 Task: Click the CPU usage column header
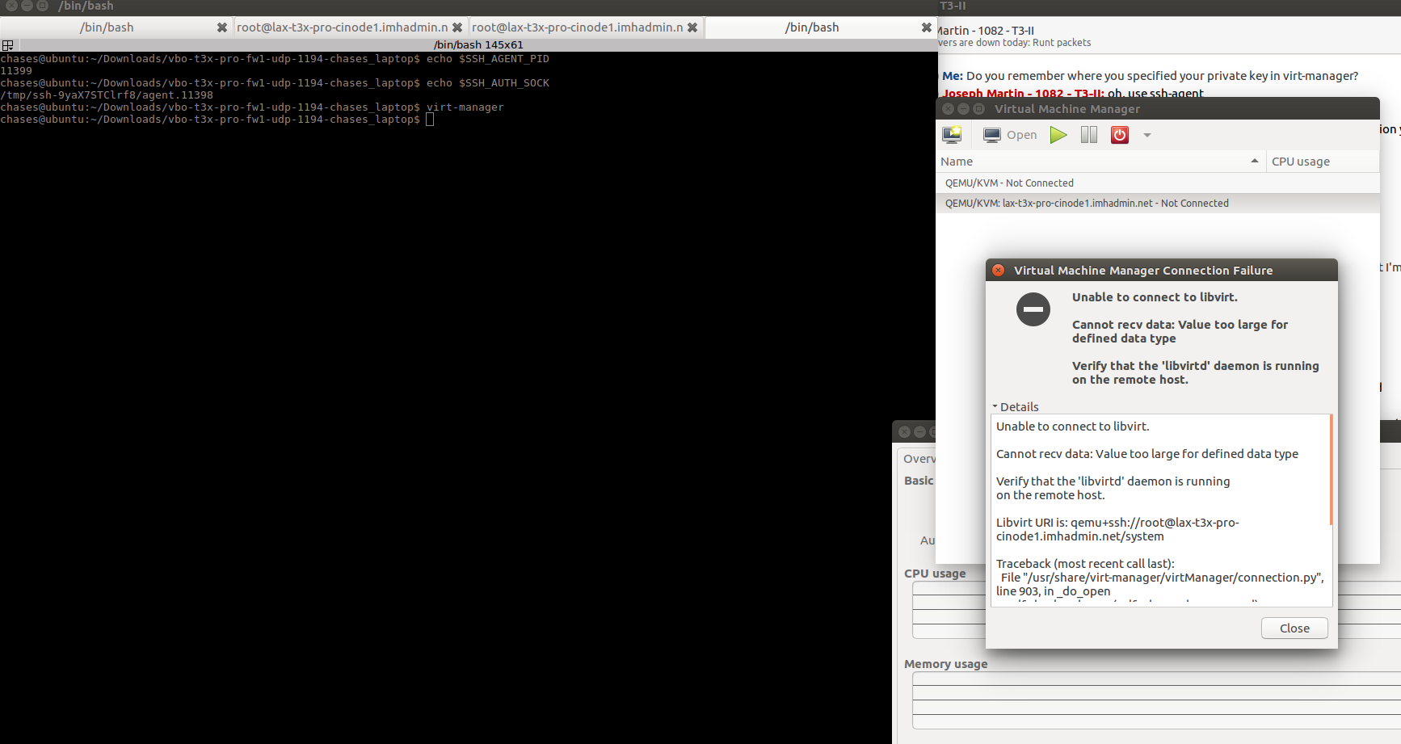[1300, 162]
